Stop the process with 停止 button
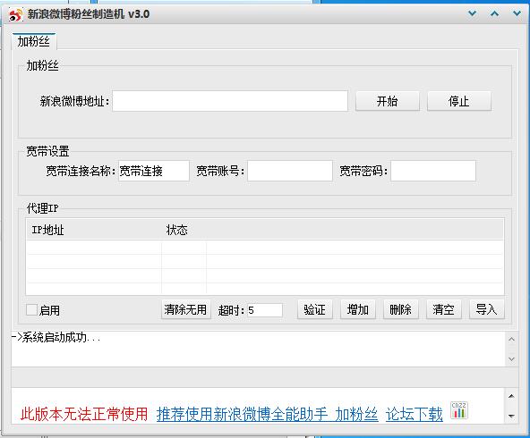The width and height of the screenshot is (530, 438). pos(459,101)
